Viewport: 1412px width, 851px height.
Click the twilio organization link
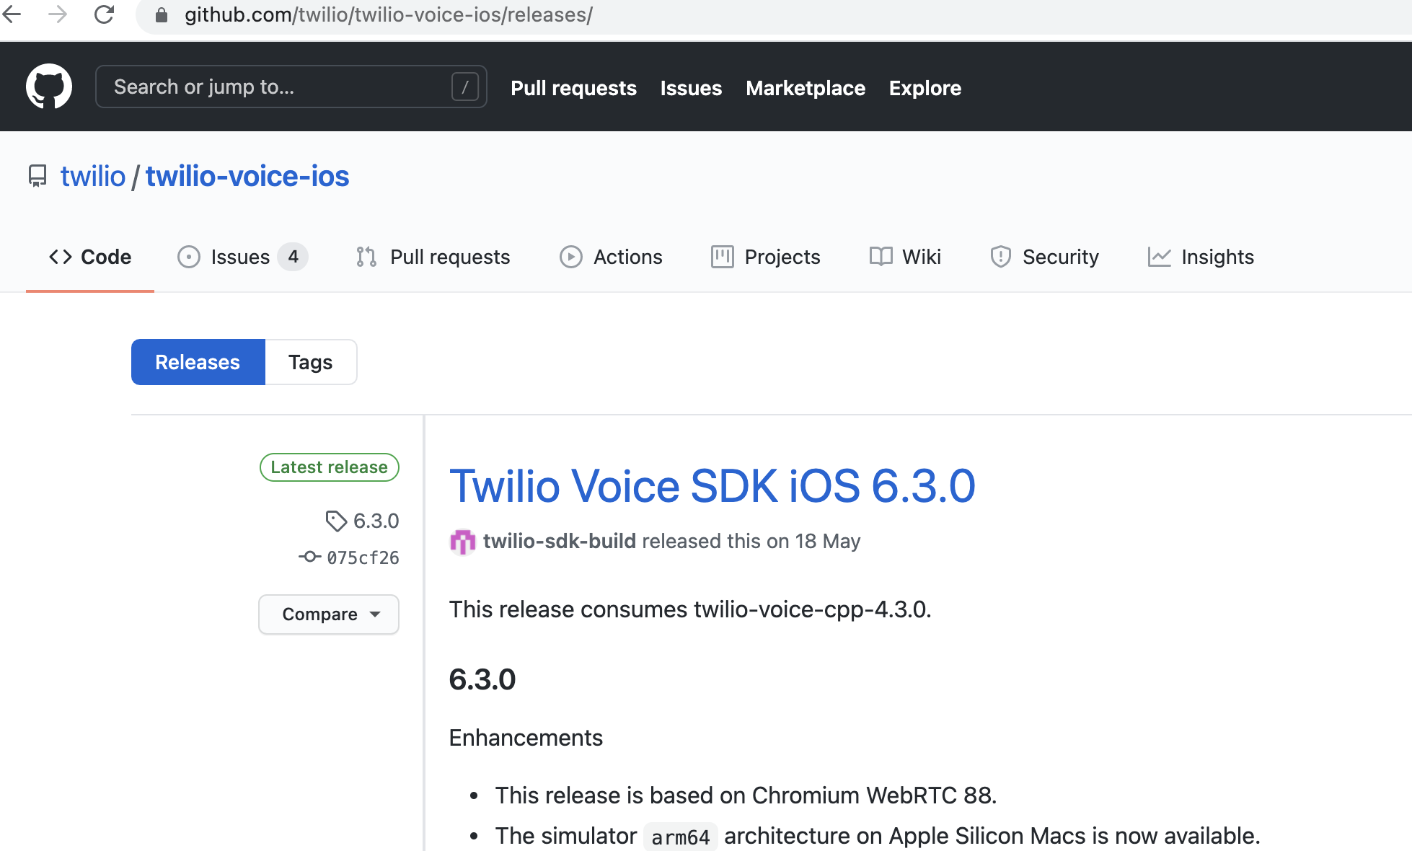click(93, 178)
